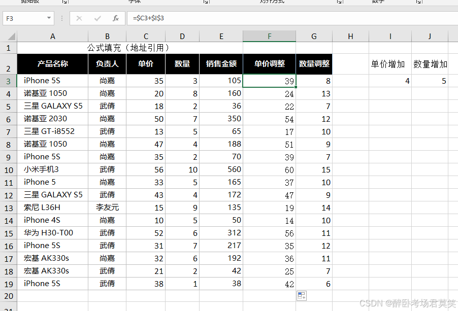The width and height of the screenshot is (458, 311).
Task: Select the adjusted price cell 60
Action: (269, 170)
